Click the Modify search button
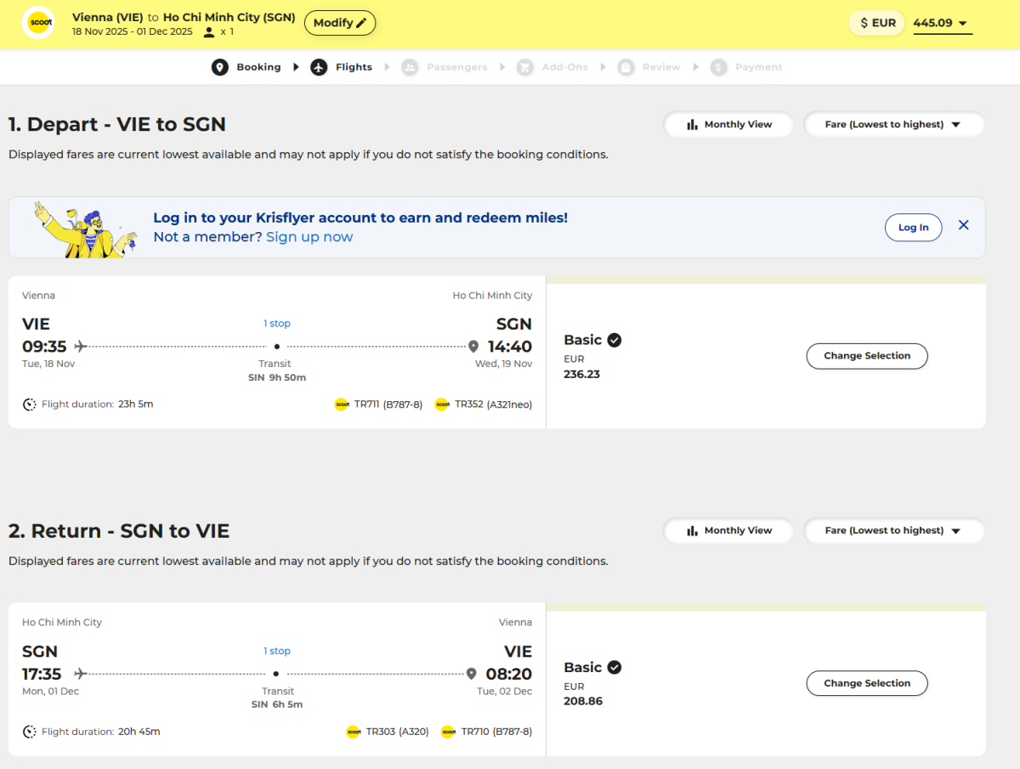This screenshot has width=1020, height=769. point(339,23)
